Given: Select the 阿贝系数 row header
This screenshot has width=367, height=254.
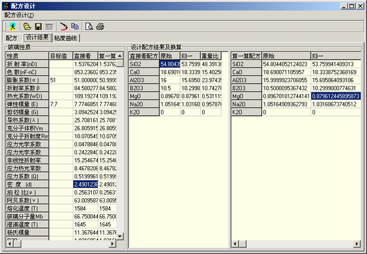Looking at the screenshot, I should click(x=27, y=200).
